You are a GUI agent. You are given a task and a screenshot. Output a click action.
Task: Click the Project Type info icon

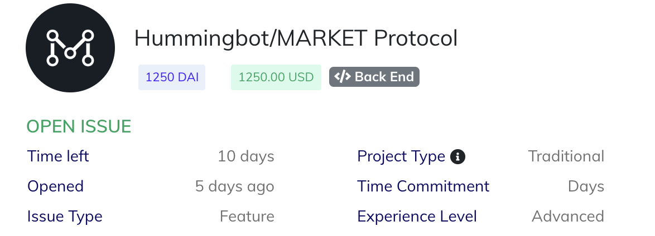(x=457, y=156)
